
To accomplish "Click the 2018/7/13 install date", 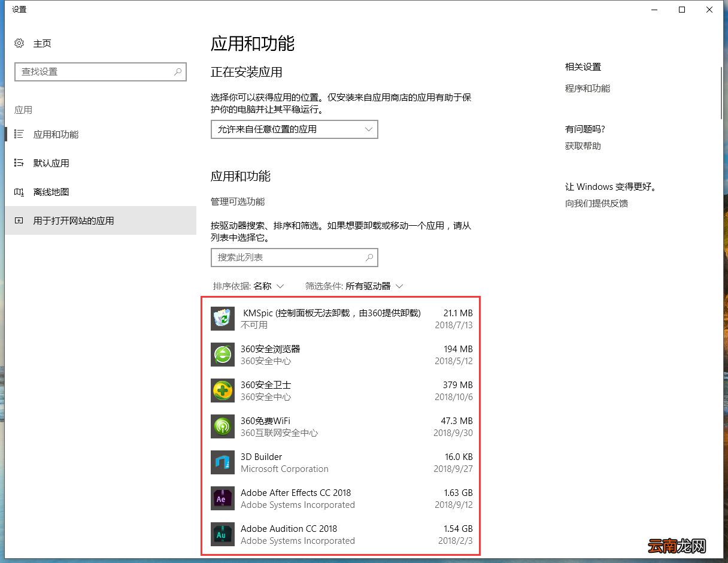I will click(x=454, y=325).
